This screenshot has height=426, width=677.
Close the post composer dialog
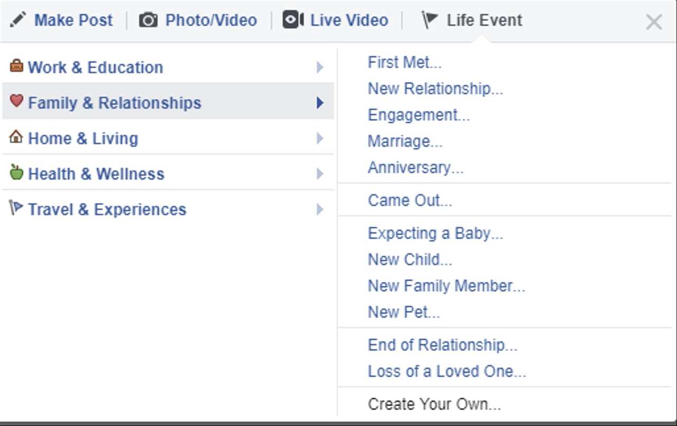[654, 22]
